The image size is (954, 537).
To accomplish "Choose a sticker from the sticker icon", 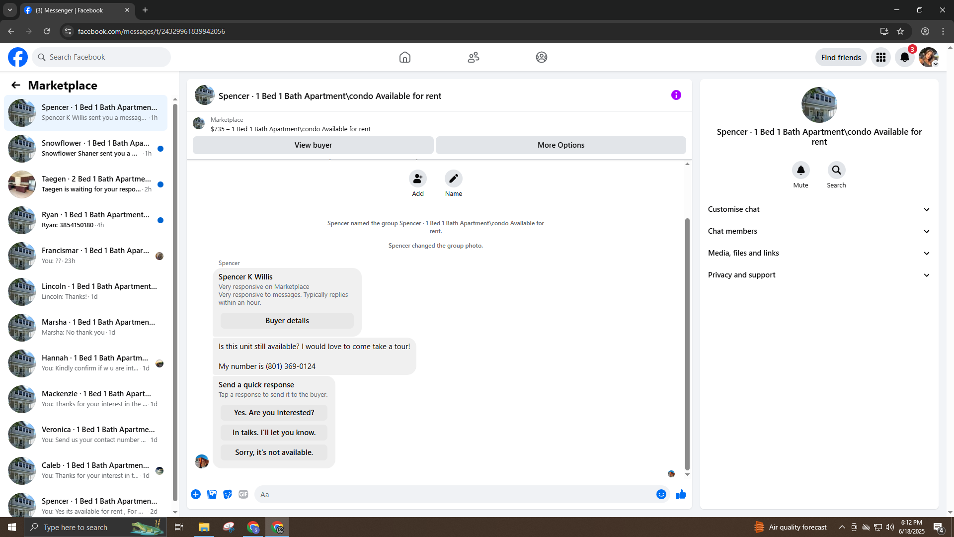I will [x=228, y=494].
